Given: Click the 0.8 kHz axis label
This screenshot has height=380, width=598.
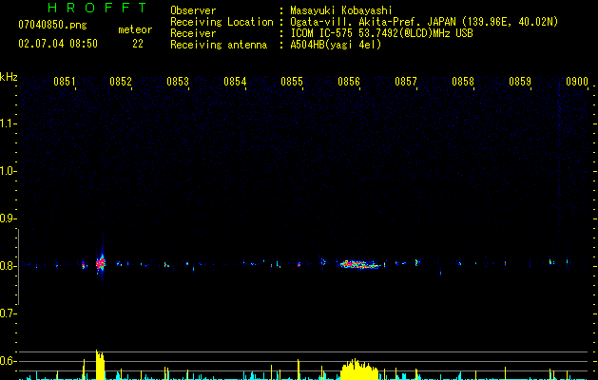Looking at the screenshot, I should click(7, 266).
